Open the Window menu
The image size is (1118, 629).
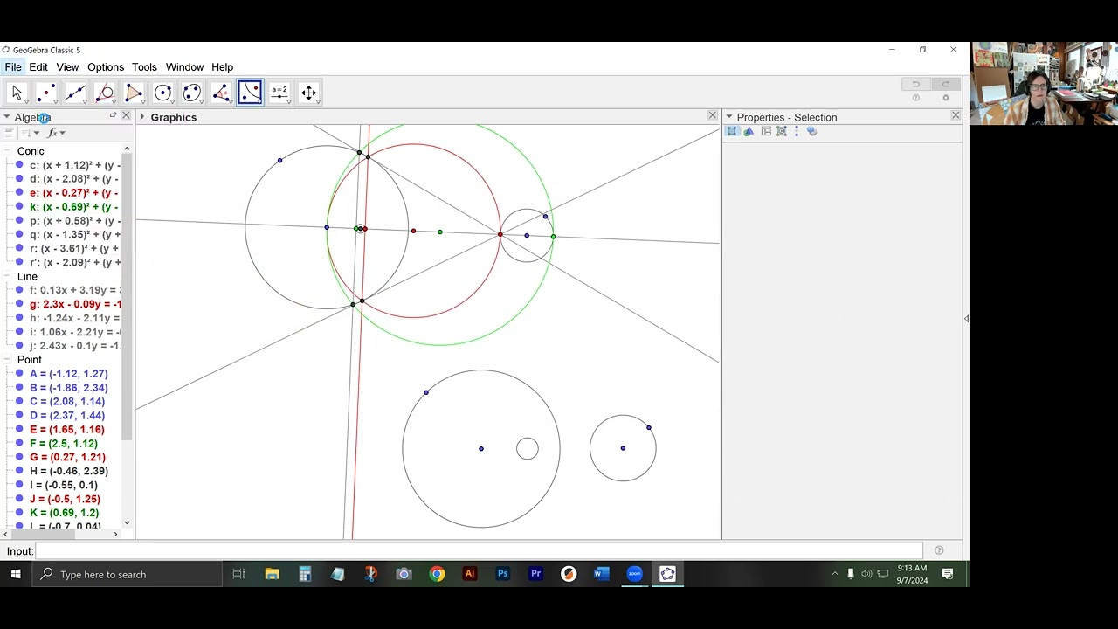point(184,67)
